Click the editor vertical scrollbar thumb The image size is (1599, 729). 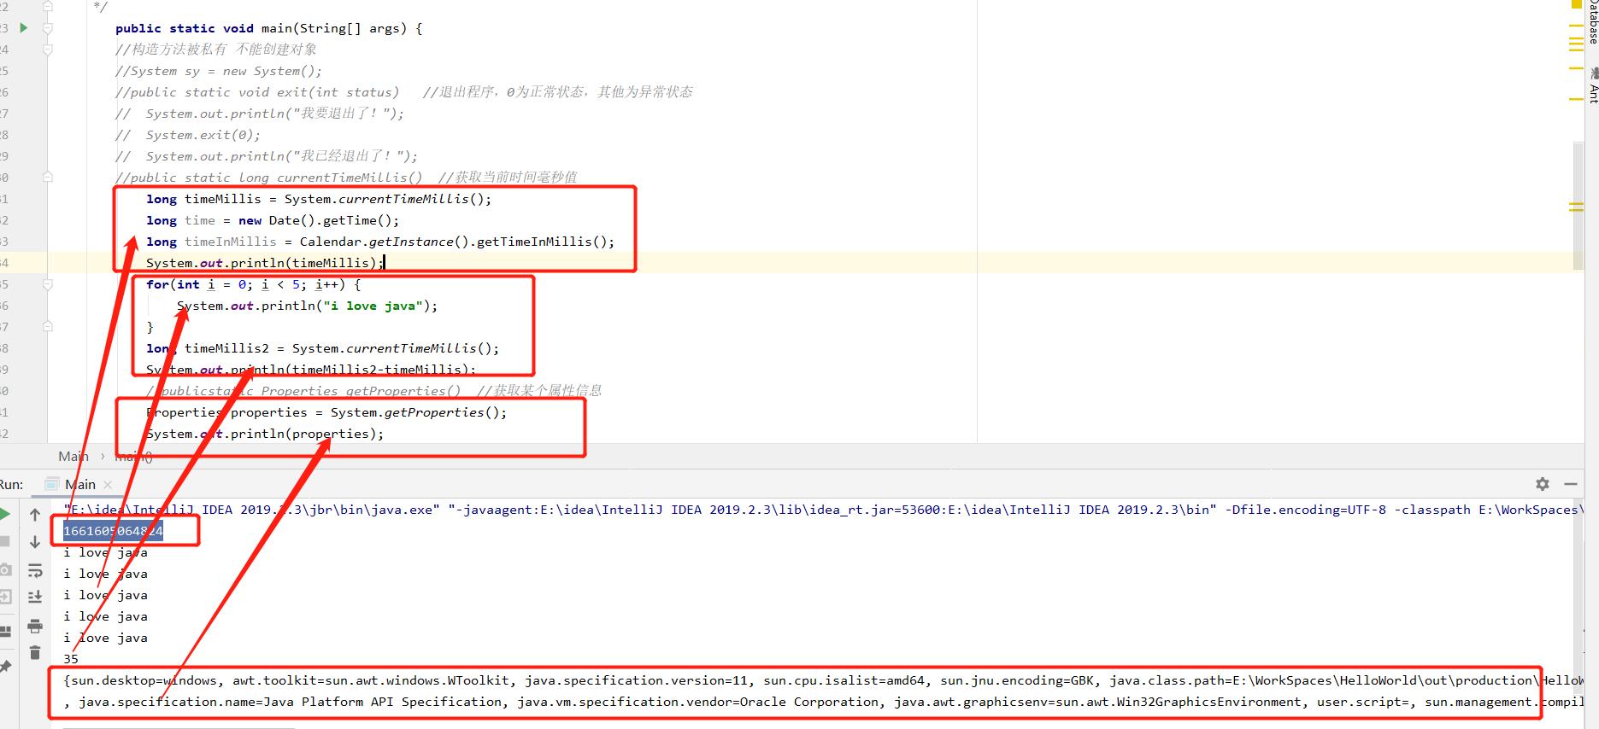(1578, 205)
